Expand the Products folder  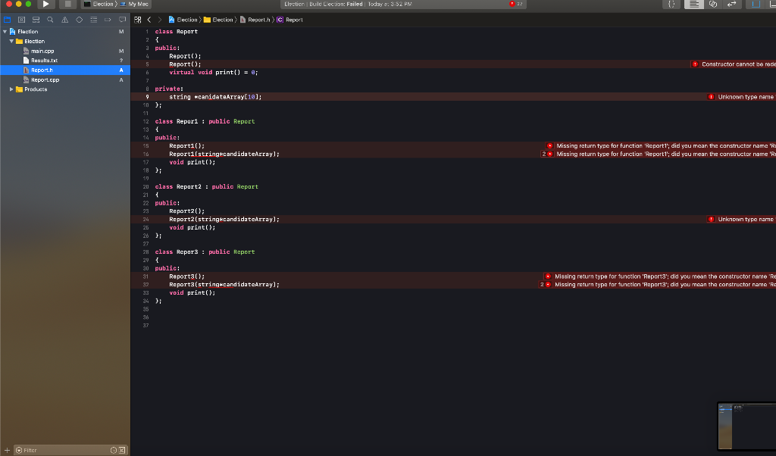11,89
